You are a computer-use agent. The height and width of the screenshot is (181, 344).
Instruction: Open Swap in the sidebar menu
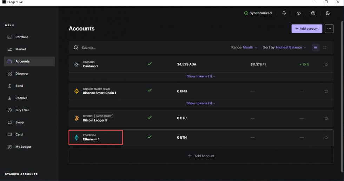(x=19, y=123)
